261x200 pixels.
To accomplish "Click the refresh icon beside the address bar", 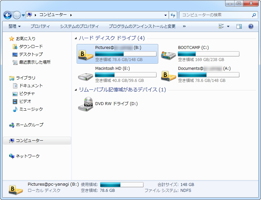I will pyautogui.click(x=172, y=15).
